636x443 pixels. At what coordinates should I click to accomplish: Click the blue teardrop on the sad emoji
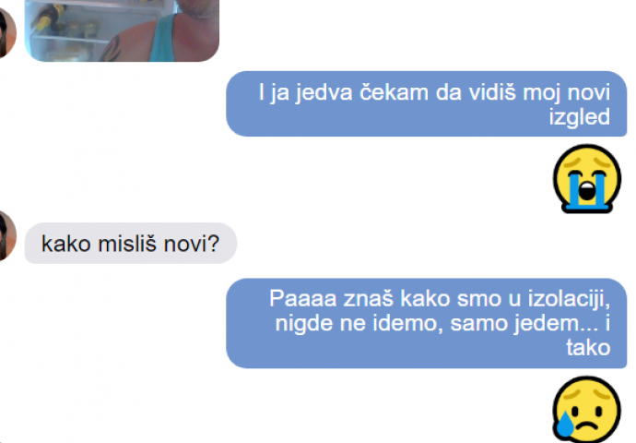(x=565, y=424)
